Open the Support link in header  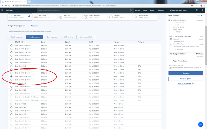coord(152,10)
